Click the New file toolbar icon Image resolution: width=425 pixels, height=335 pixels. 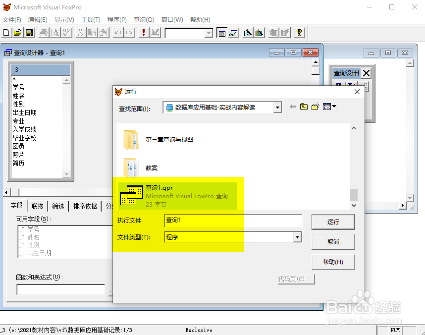pos(6,33)
